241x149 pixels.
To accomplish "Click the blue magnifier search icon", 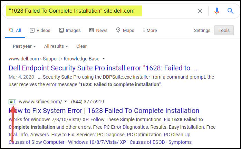I will click(230, 11).
